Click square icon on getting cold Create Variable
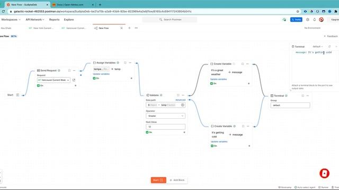 pos(243,126)
